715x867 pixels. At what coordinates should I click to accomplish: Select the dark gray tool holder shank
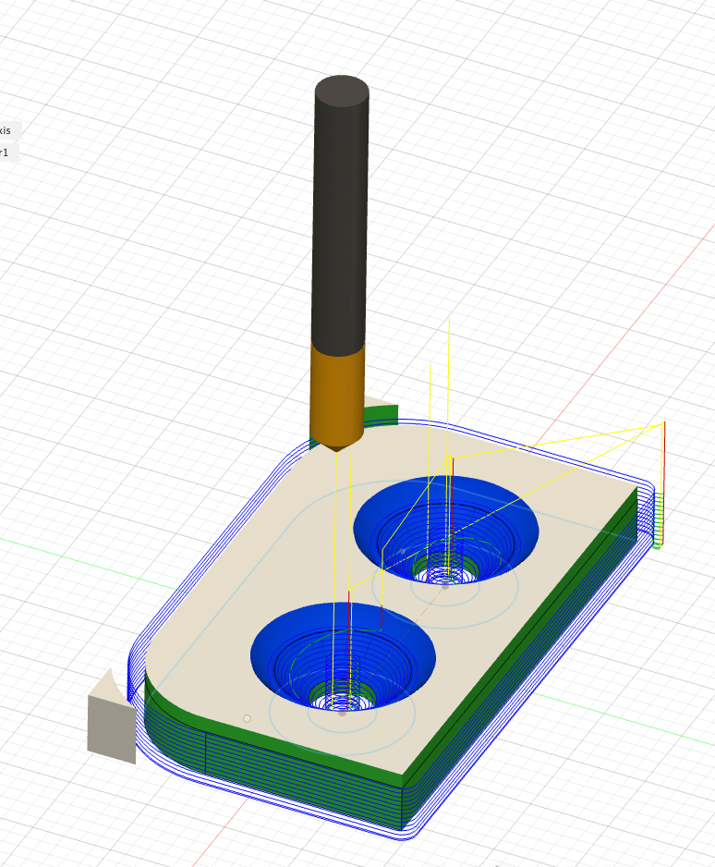(341, 213)
